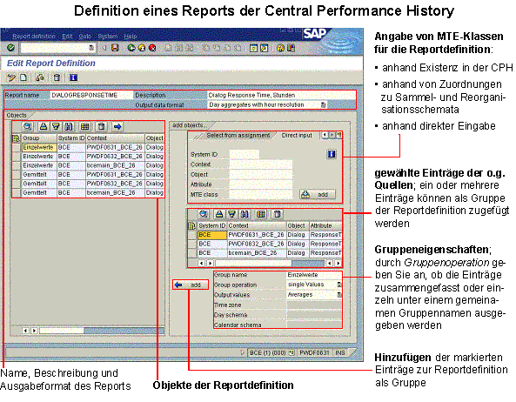Click the highlighted BCE cell in lower table
Viewport: 516px width, 402px height.
tap(212, 235)
